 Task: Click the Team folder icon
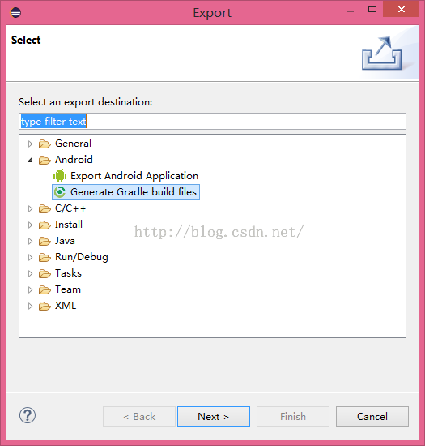[x=45, y=289]
